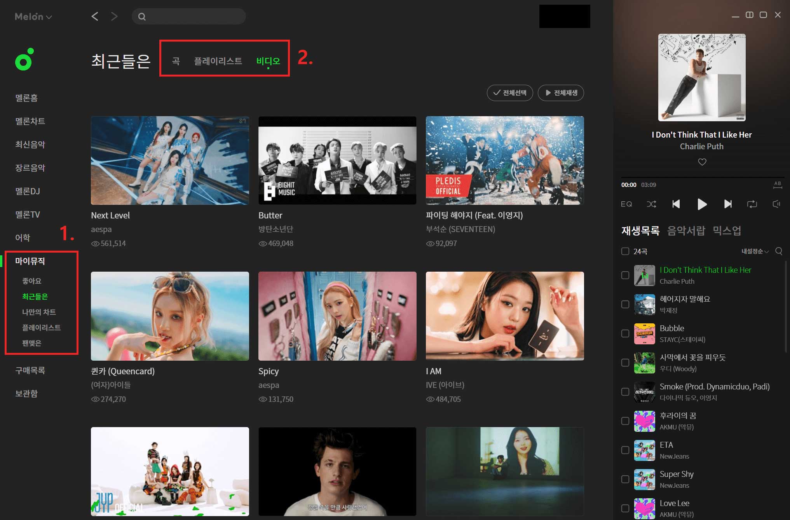
Task: Open the EQ equalizer settings
Action: (x=626, y=204)
